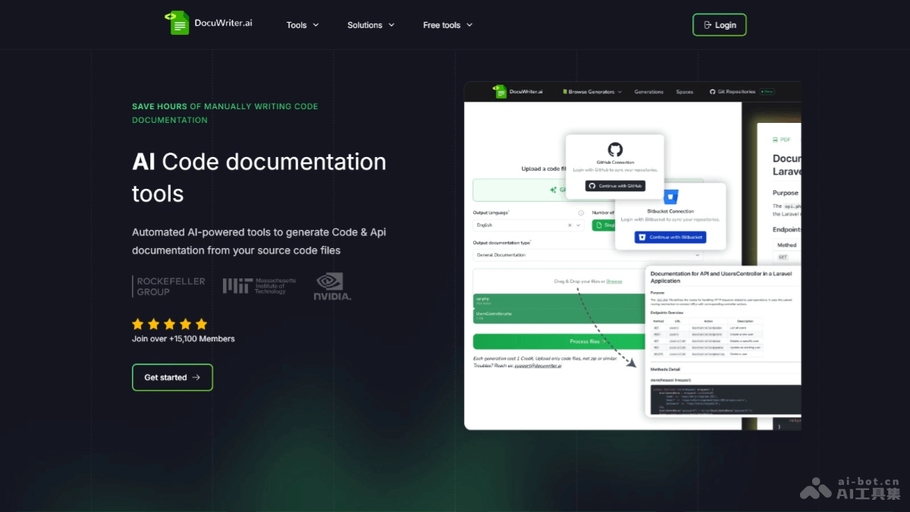Open the Tools dropdown menu
Viewport: 910px width, 512px height.
point(301,24)
